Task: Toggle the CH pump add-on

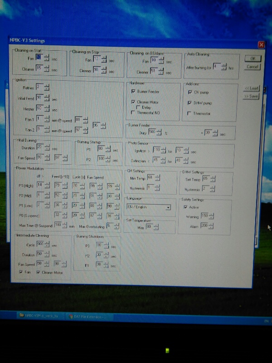Action: (189, 92)
